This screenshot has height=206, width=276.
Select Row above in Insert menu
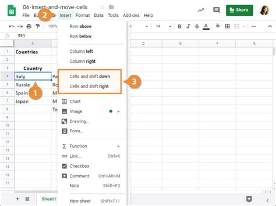tap(80, 26)
